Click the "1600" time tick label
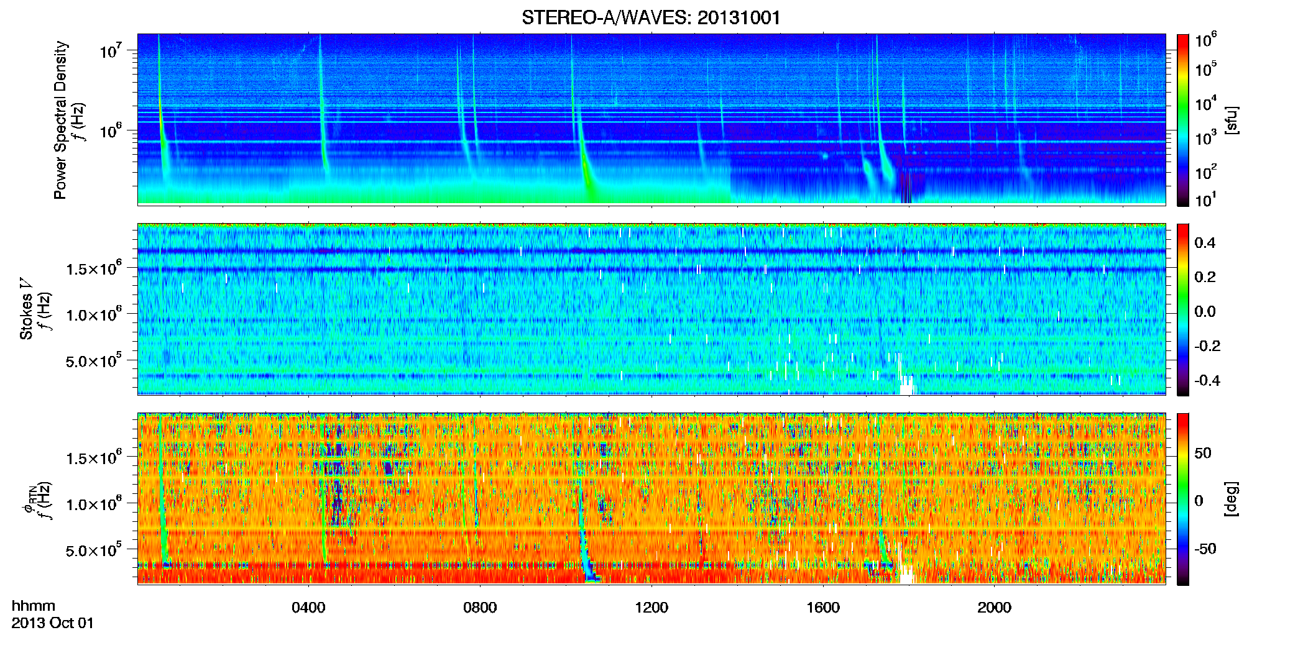The height and width of the screenshot is (671, 1303). tap(823, 608)
